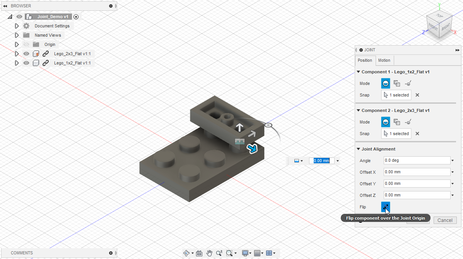Click the Angle input field
The width and height of the screenshot is (463, 259).
[417, 160]
